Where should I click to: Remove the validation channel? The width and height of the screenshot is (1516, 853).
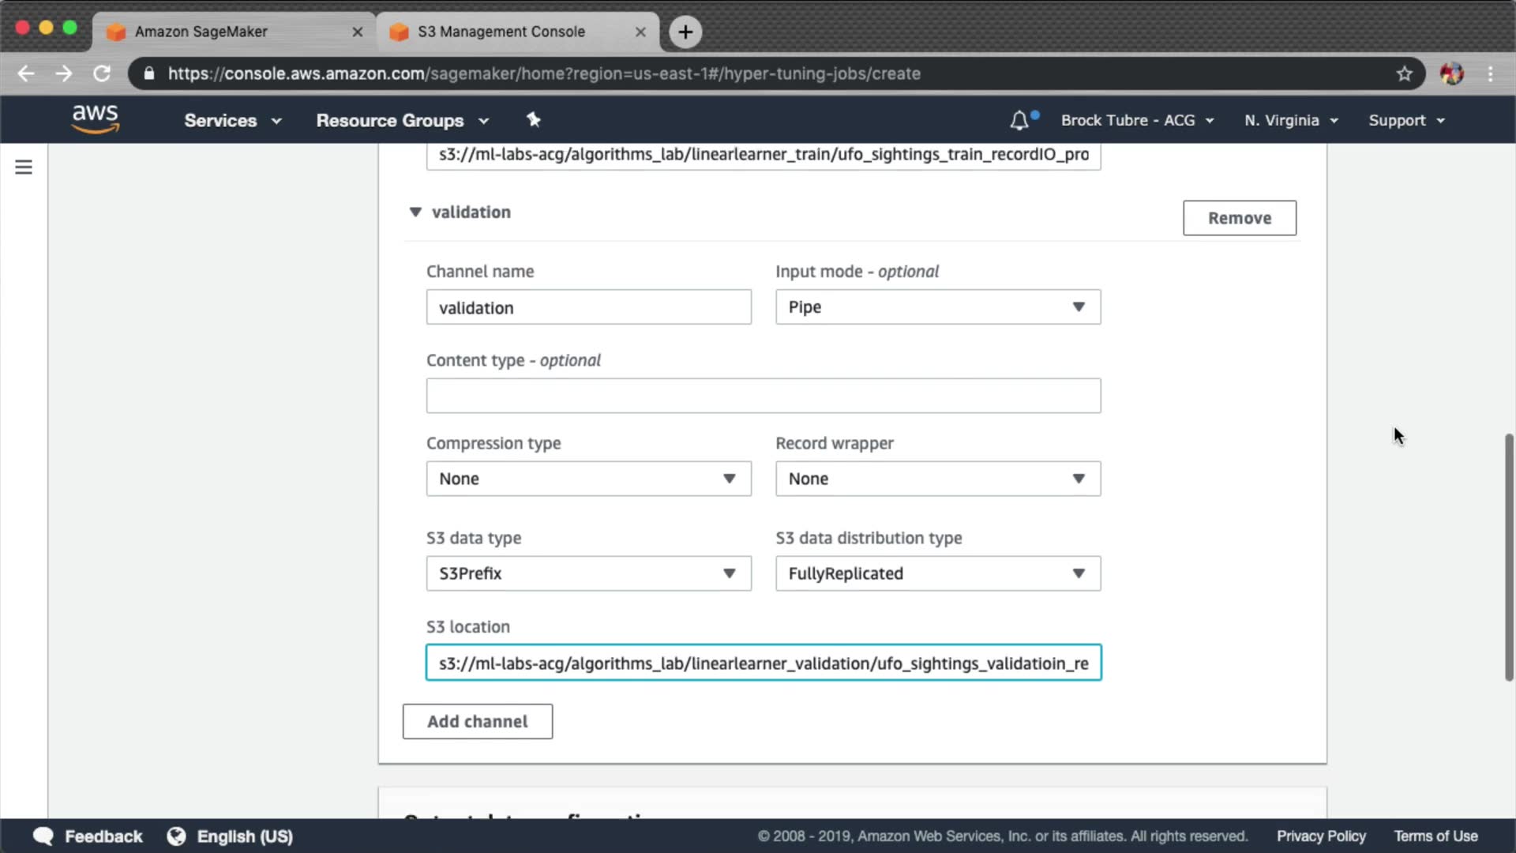click(x=1239, y=218)
